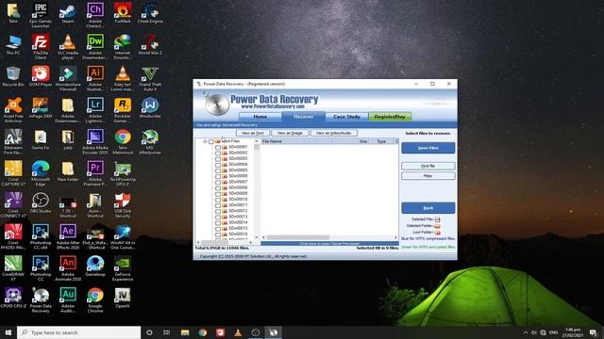Click the Save Files button
The width and height of the screenshot is (604, 339).
[428, 148]
